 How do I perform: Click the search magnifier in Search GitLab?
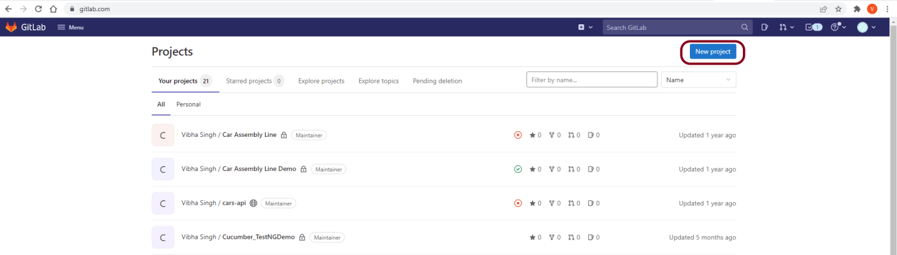[744, 27]
